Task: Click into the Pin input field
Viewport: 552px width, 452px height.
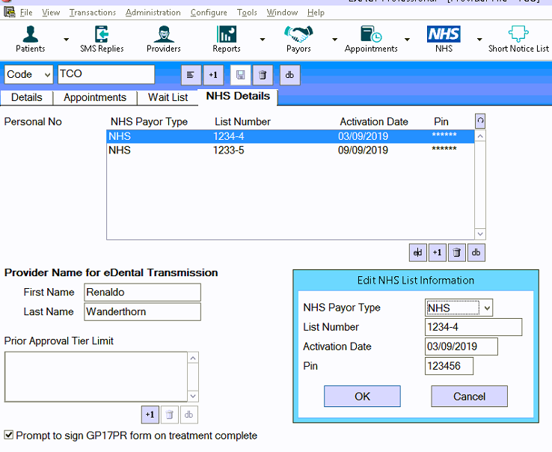Action: [449, 366]
